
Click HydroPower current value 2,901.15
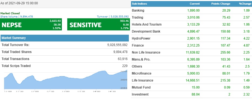coord(193,38)
